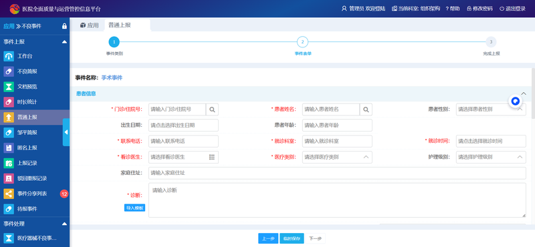Open the 看诊医生 list picker icon
Screen dimensions: 535x247
212,157
